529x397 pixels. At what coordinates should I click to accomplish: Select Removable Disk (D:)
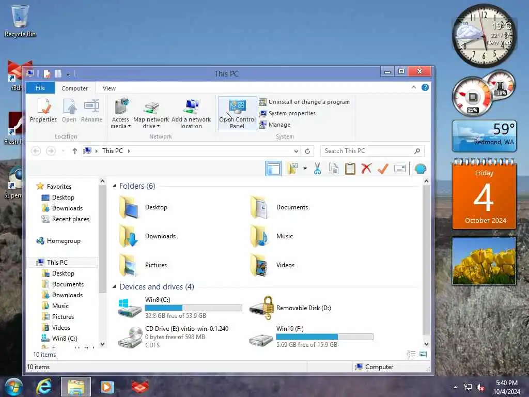[x=290, y=308]
